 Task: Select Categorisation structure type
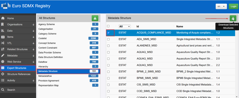pyautogui.click(x=68, y=29)
